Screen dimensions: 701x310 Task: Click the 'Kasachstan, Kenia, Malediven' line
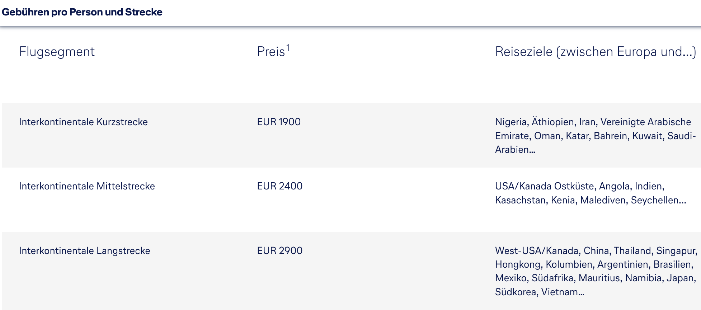(590, 200)
